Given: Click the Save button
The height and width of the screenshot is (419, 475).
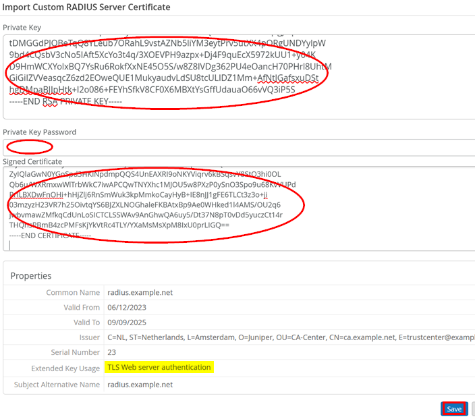Looking at the screenshot, I should pos(454,409).
